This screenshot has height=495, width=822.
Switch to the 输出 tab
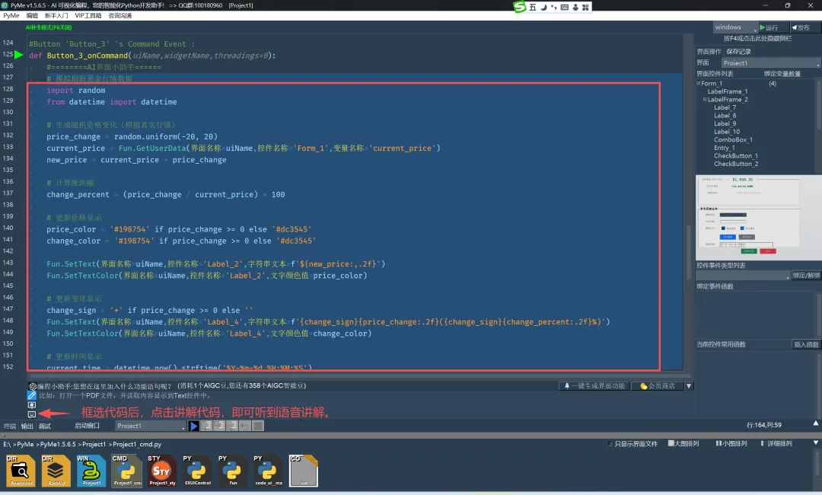[x=27, y=426]
